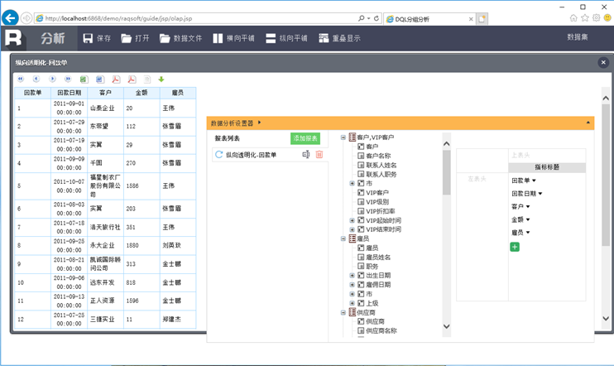Click the 保存 save menu item

coord(96,38)
